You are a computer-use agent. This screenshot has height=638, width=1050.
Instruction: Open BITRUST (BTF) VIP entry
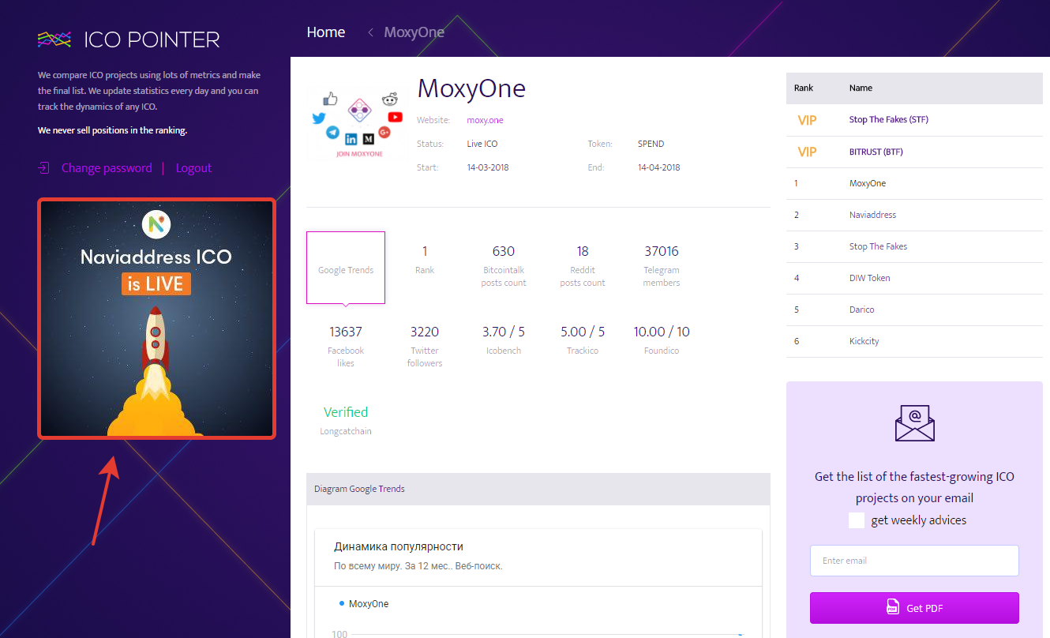coord(876,152)
